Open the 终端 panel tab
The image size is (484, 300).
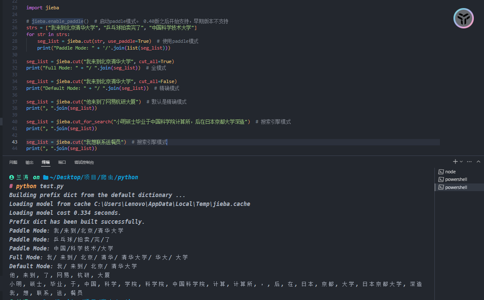coord(46,162)
